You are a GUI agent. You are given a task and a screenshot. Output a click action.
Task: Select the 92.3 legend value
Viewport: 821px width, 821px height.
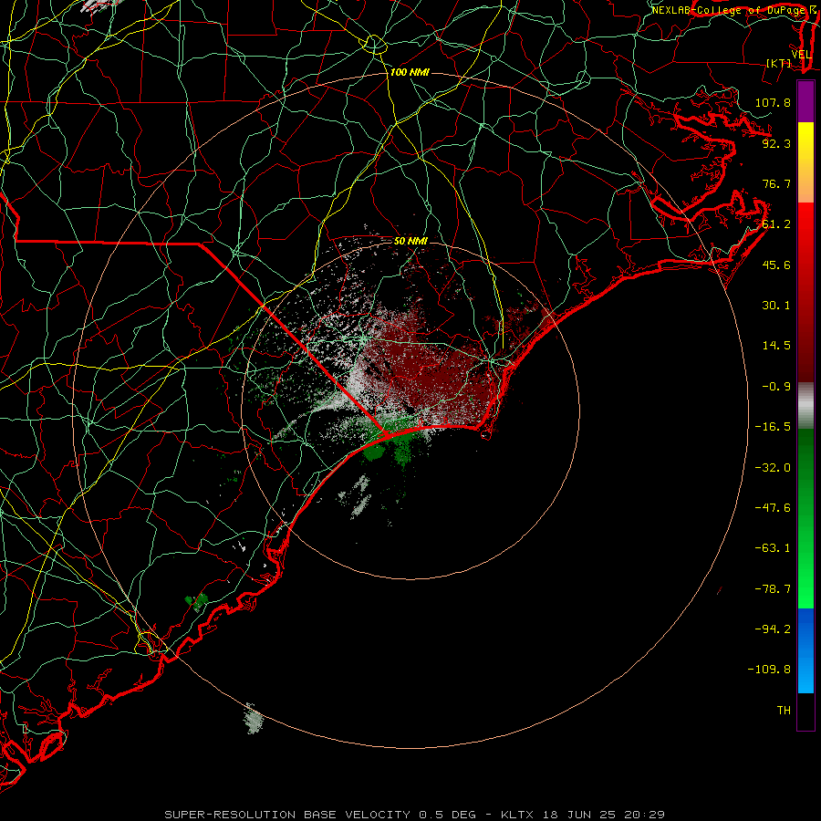[x=776, y=143]
